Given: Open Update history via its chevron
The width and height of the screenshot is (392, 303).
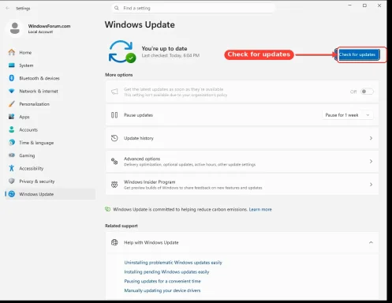Looking at the screenshot, I should coord(371,138).
